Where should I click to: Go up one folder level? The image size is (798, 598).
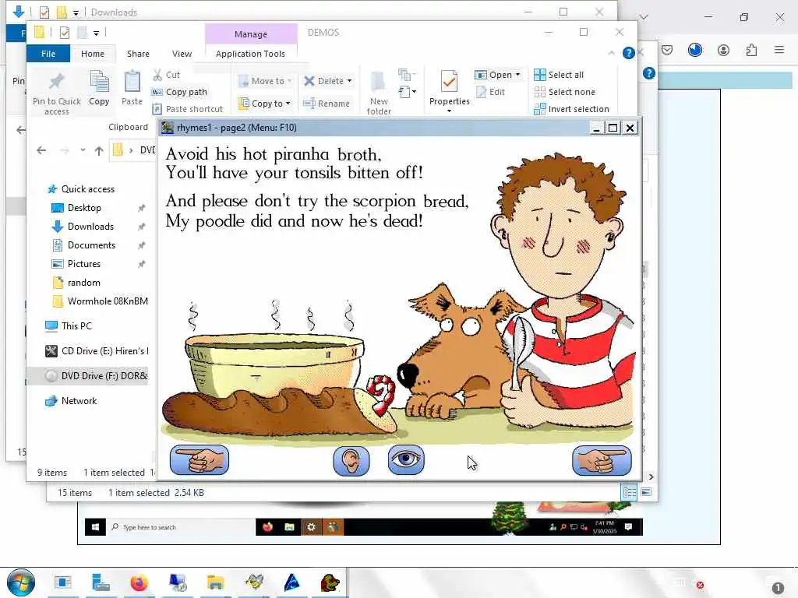99,150
